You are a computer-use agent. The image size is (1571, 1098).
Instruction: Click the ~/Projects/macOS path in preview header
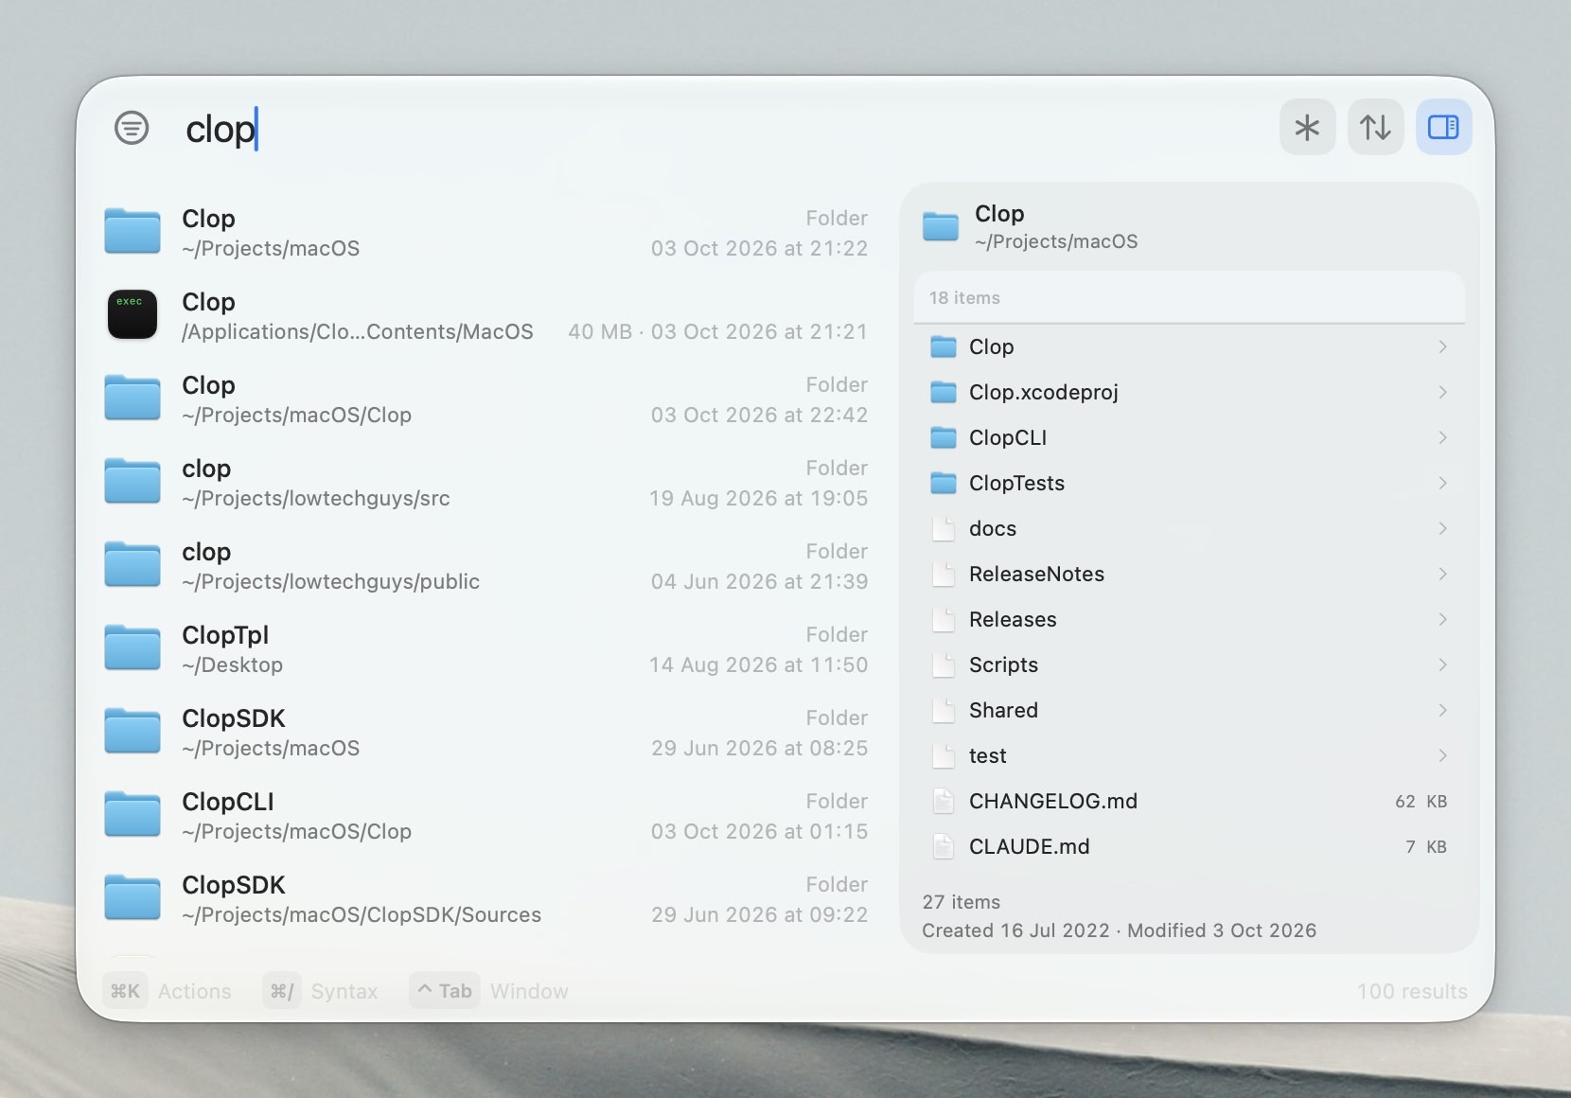coord(1056,241)
